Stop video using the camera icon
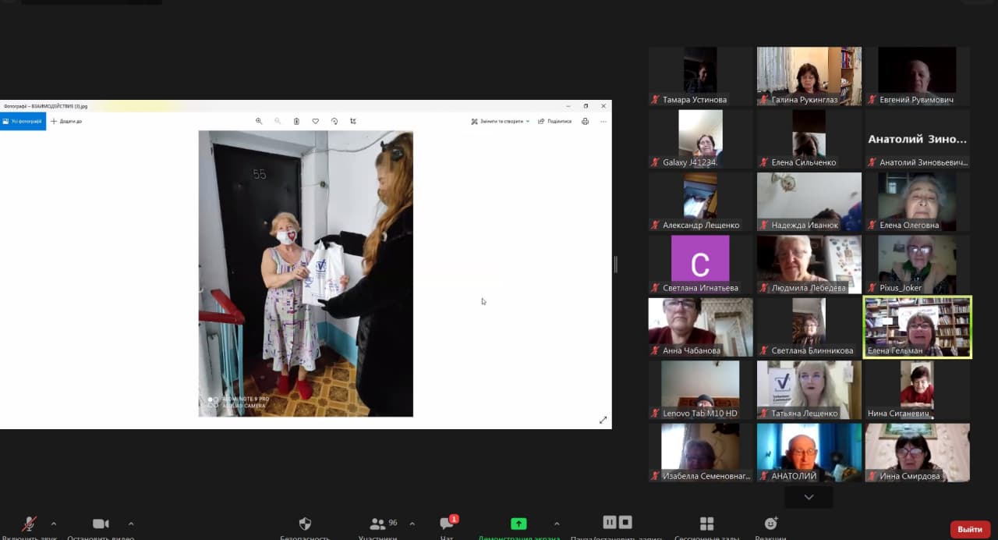Image resolution: width=998 pixels, height=540 pixels. pyautogui.click(x=101, y=524)
